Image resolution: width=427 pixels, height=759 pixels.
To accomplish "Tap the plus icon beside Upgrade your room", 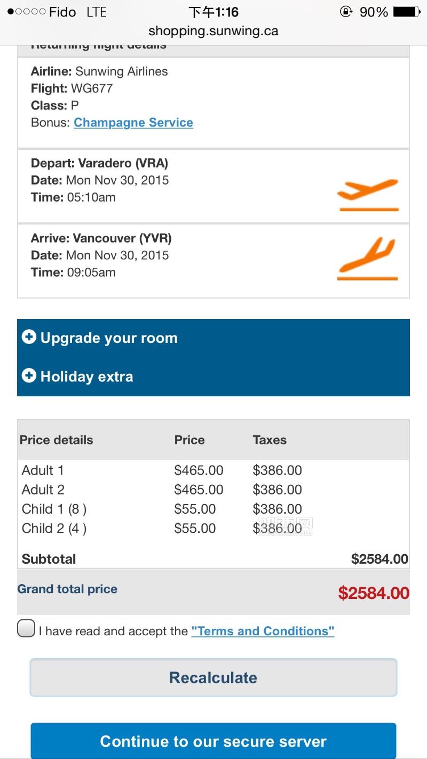I will (x=29, y=337).
